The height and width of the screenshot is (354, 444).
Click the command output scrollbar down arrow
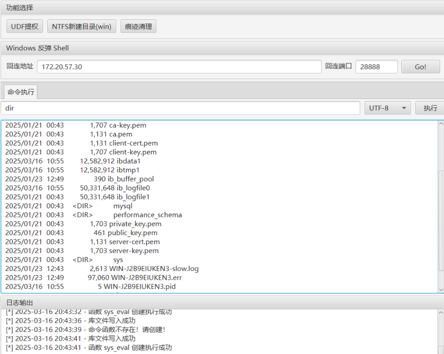441,290
